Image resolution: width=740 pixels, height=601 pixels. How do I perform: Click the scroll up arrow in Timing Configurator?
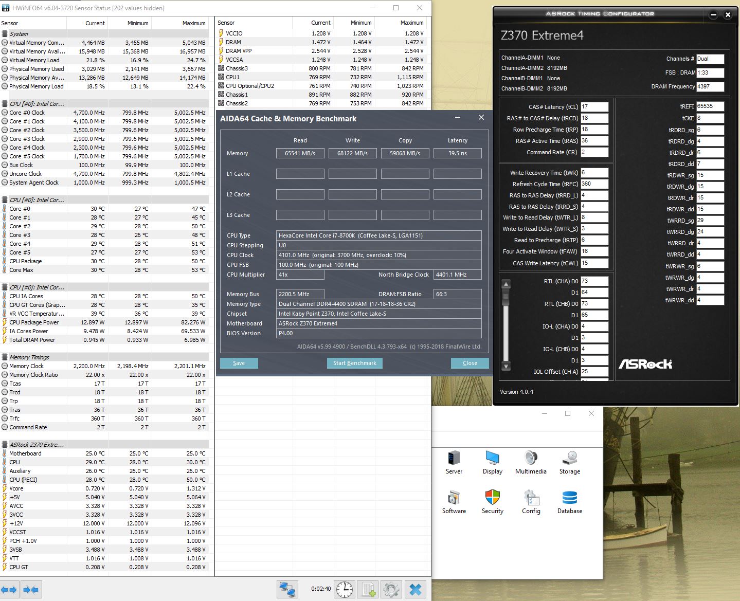click(506, 284)
